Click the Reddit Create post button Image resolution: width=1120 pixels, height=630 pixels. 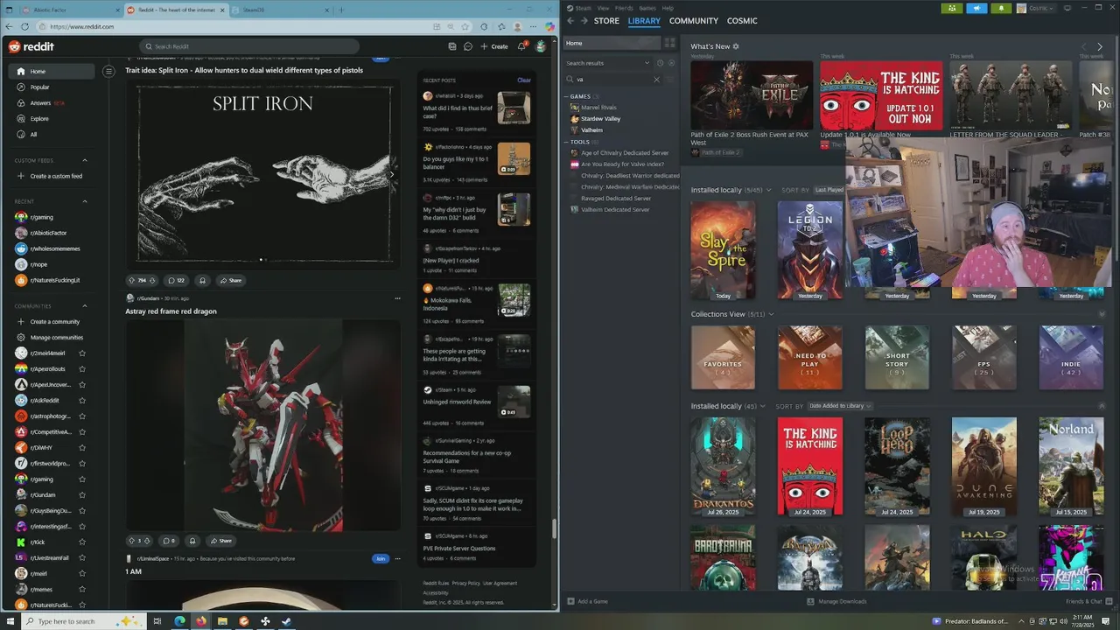(494, 46)
